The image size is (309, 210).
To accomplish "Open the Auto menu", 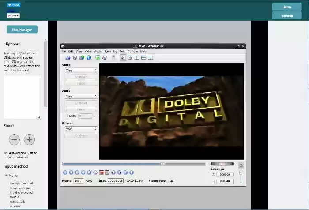I will tap(122, 51).
